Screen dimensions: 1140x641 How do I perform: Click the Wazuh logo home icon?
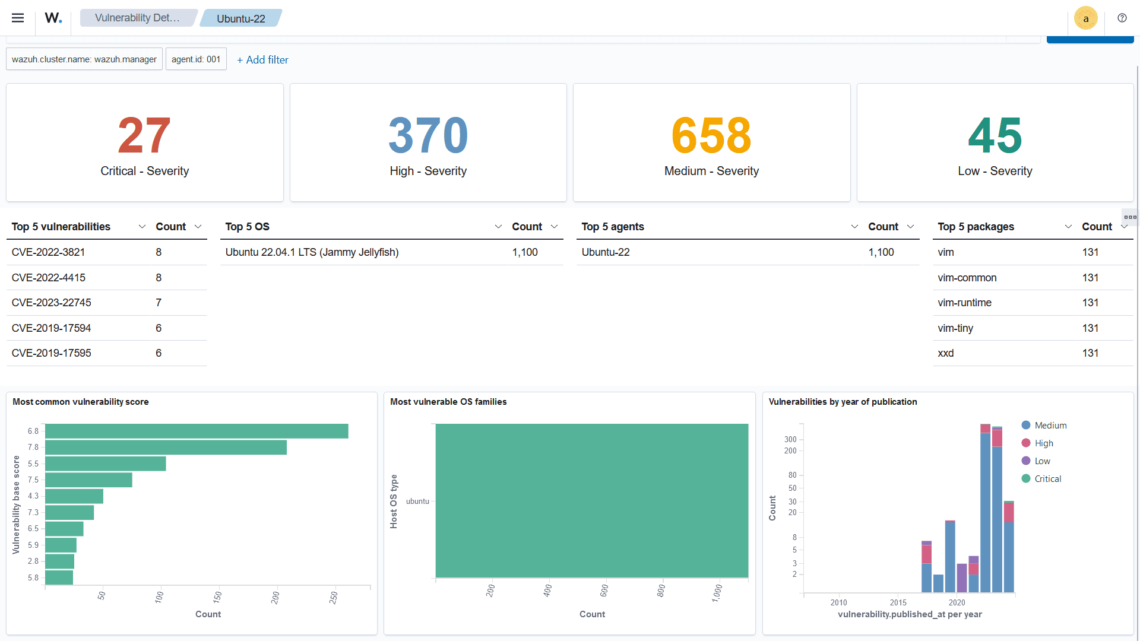53,18
